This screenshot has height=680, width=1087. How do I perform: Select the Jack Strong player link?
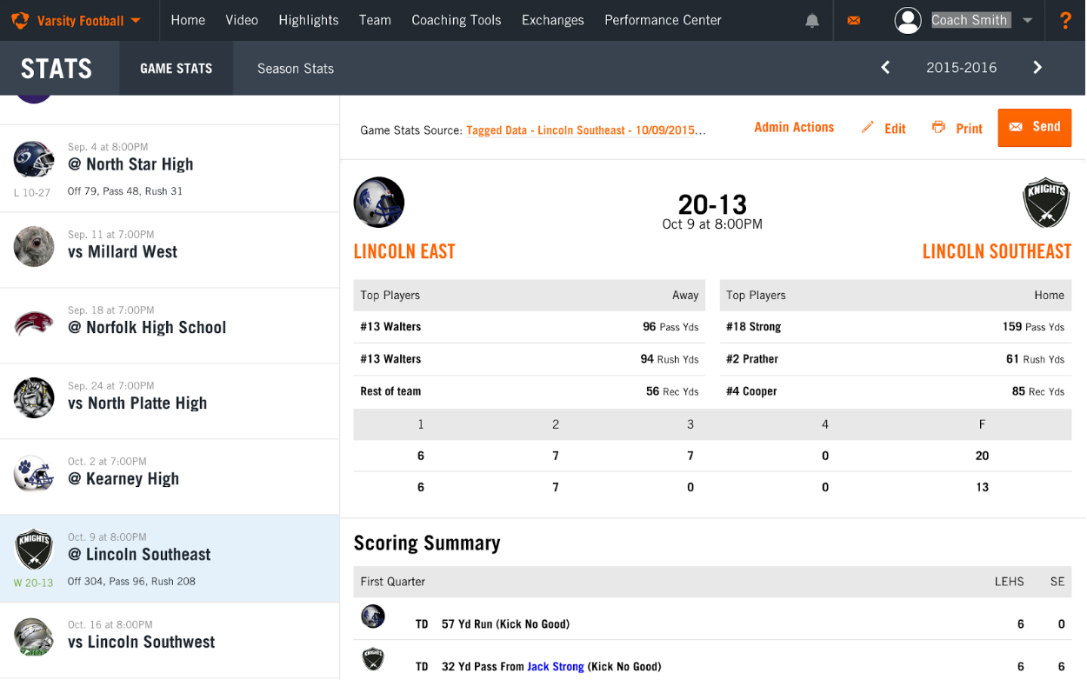coord(556,666)
